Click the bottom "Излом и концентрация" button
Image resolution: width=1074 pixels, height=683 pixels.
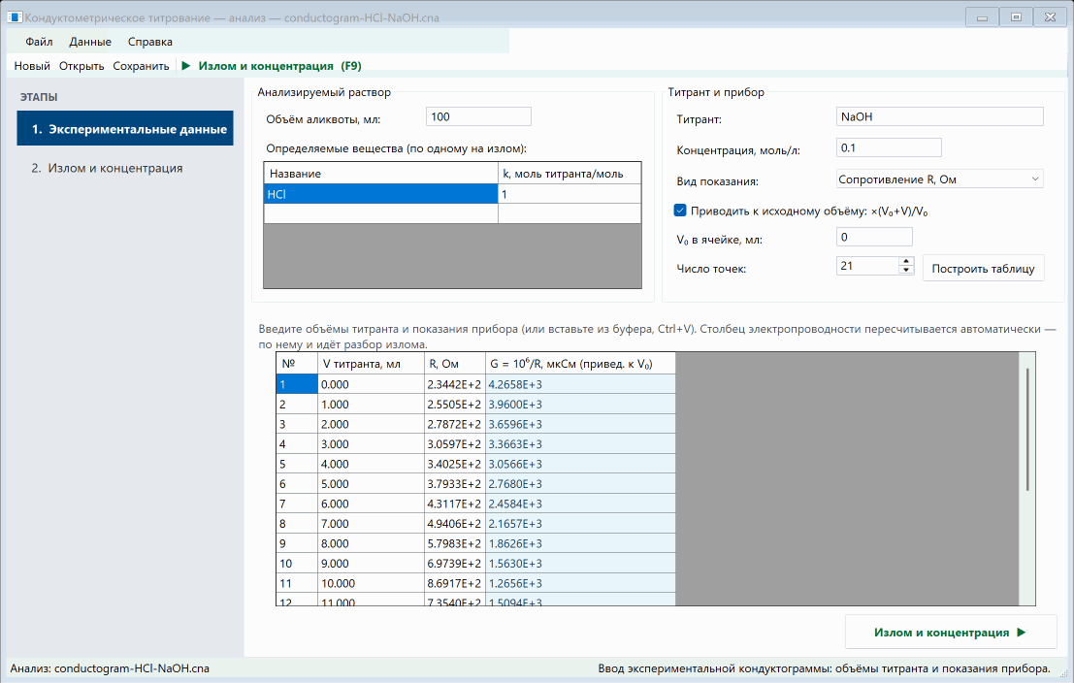(x=951, y=632)
